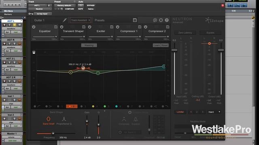The image size is (259, 145).
Task: Open the limiter Hard style dropdown
Action: coord(214,112)
